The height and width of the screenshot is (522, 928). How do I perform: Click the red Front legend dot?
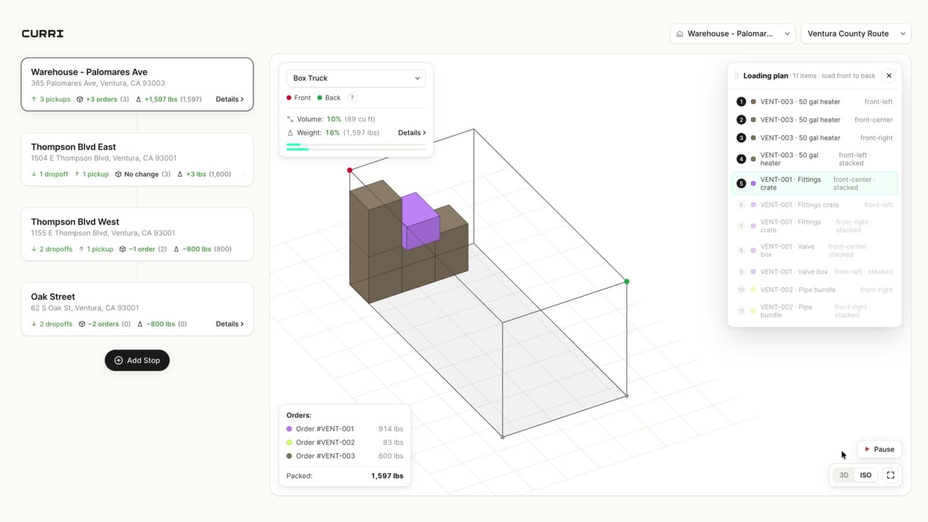point(289,97)
